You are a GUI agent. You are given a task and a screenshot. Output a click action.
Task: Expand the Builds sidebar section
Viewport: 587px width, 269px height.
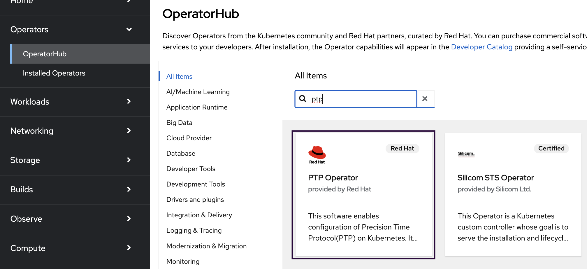coord(129,189)
